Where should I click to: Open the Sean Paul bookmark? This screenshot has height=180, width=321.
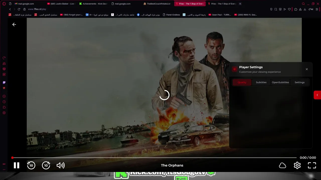coord(220,15)
